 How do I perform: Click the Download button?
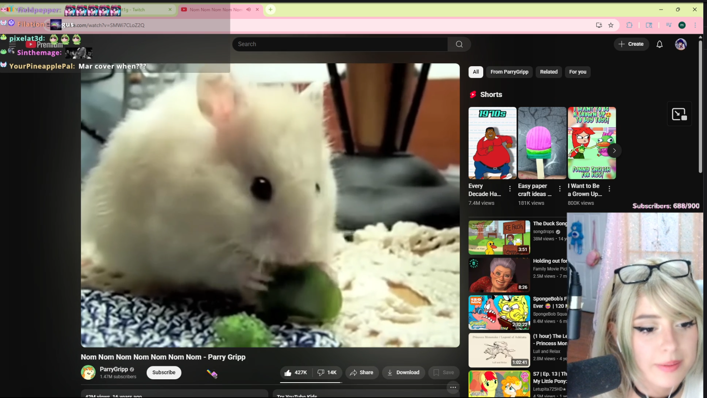pos(403,373)
